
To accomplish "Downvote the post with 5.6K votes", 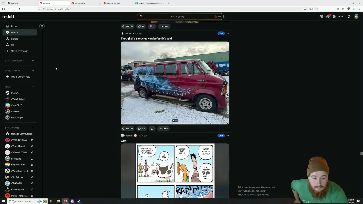I will click(132, 26).
